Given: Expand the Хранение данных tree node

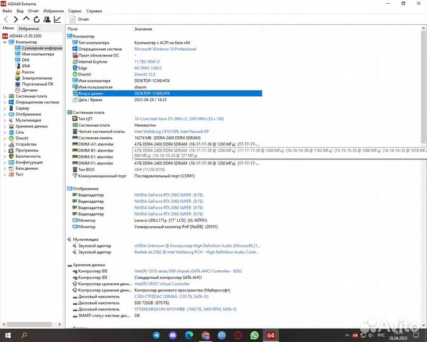Looking at the screenshot, I should [4, 125].
